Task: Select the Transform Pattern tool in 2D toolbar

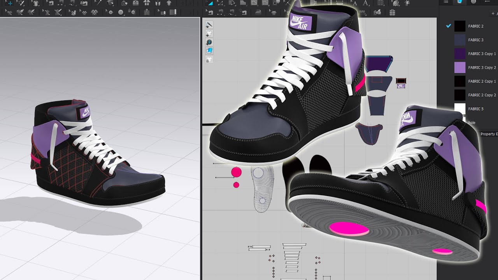Action: pos(211,3)
